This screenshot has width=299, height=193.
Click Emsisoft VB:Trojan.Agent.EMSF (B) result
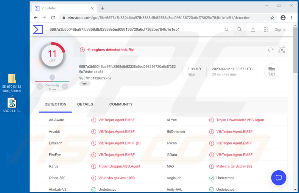click(x=119, y=143)
